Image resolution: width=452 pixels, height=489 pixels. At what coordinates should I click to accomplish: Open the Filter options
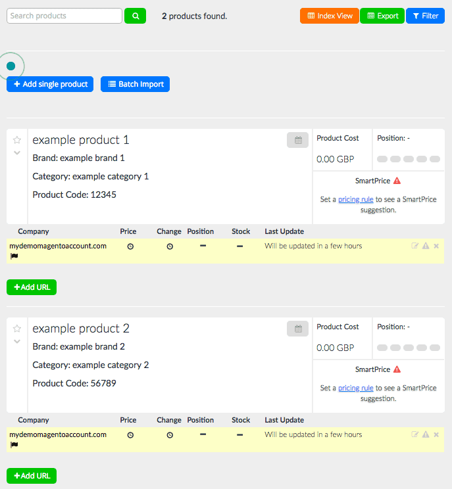coord(425,16)
